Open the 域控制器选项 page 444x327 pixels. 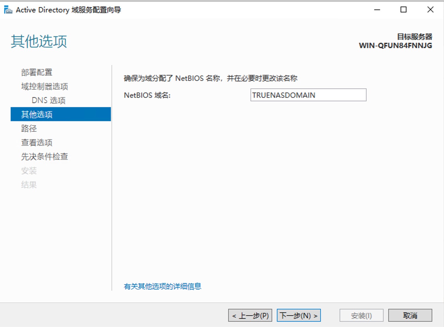pos(44,86)
